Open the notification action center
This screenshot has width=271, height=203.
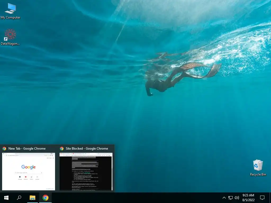coord(262,198)
